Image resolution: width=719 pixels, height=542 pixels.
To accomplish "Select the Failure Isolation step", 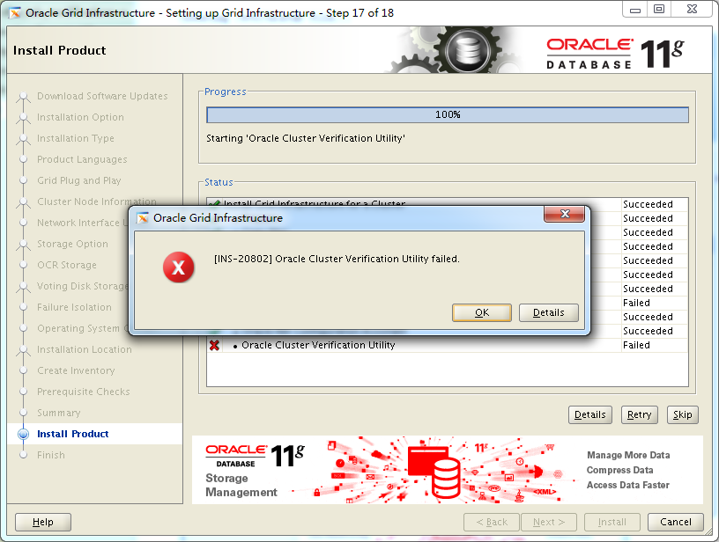I will (74, 307).
